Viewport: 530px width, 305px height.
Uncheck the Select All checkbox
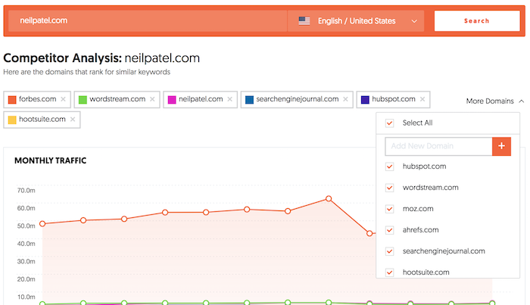[x=389, y=123]
